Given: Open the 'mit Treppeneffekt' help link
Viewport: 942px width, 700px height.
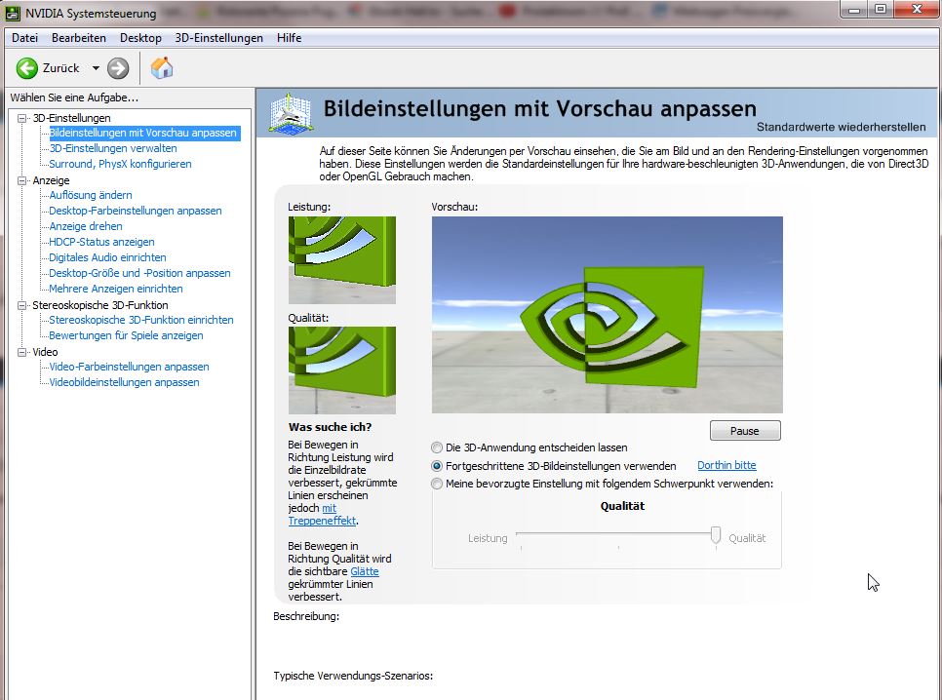Looking at the screenshot, I should tap(322, 521).
